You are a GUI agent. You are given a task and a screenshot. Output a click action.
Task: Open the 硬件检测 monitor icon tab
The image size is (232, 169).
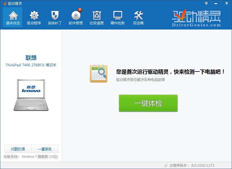point(117,18)
